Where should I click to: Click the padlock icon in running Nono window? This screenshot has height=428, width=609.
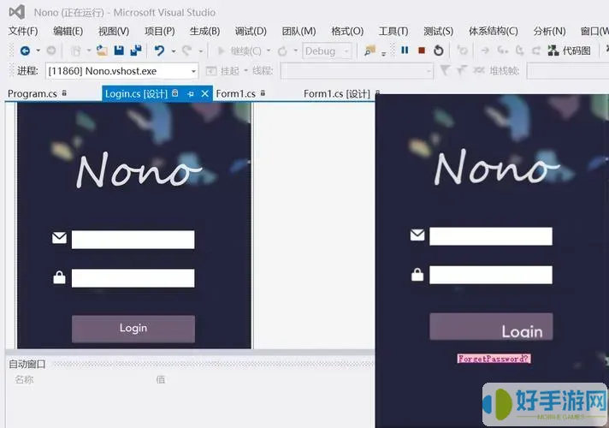[417, 274]
